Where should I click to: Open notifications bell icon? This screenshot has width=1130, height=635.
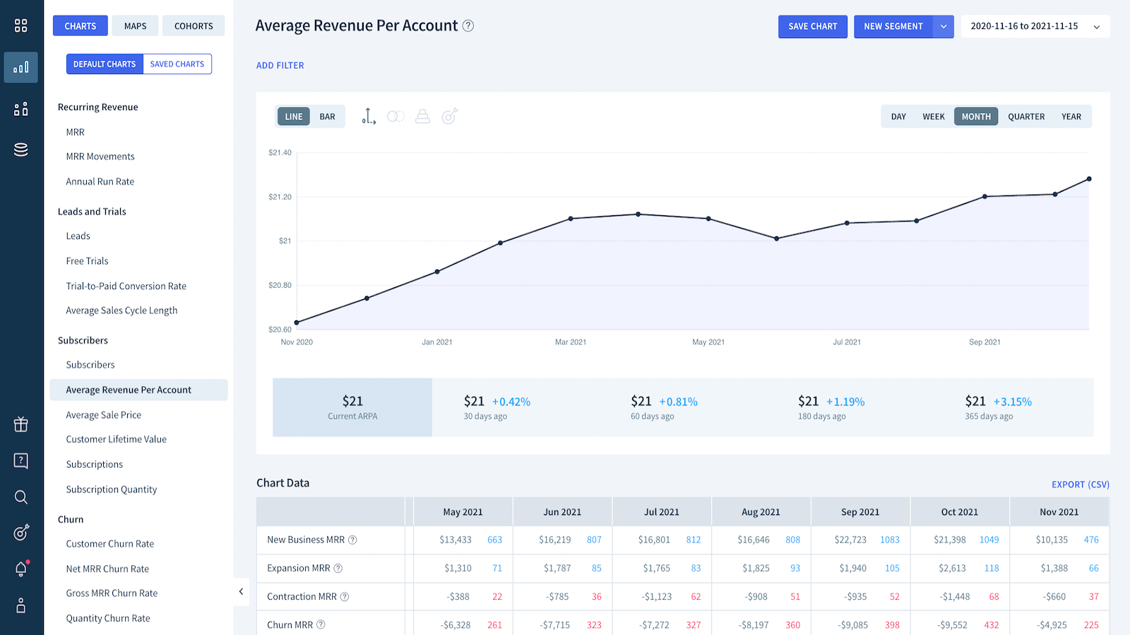[21, 569]
